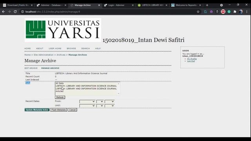
Task: Open a new browser tab with plus
Action: click(207, 5)
